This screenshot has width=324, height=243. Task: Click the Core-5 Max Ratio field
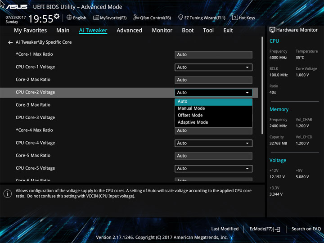tap(213, 156)
